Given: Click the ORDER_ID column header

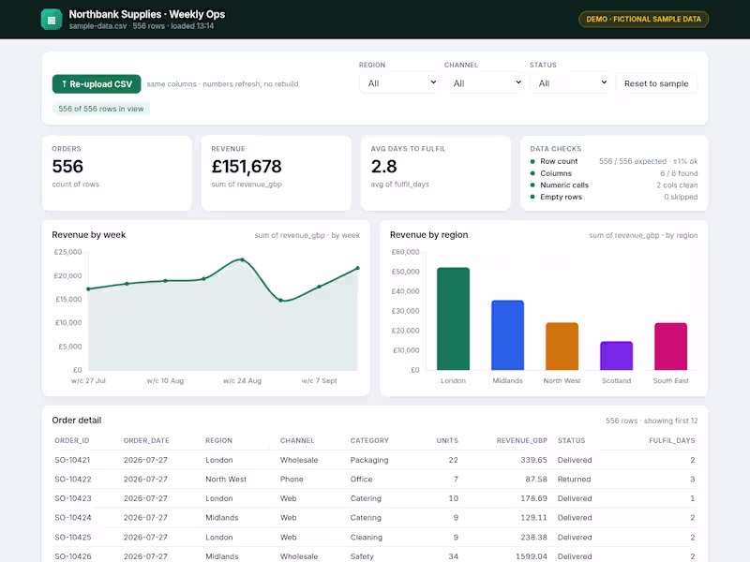Looking at the screenshot, I should coord(72,440).
